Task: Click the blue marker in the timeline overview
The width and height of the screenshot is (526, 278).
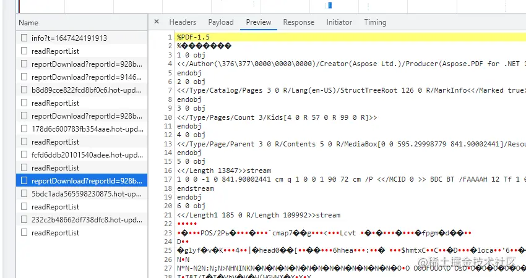Action: click(330, 5)
